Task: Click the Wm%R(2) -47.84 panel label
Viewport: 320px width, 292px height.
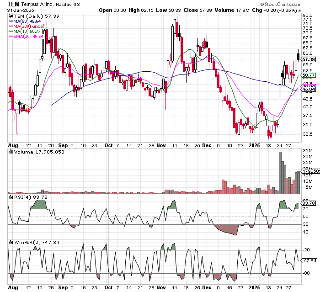Action: (x=37, y=242)
